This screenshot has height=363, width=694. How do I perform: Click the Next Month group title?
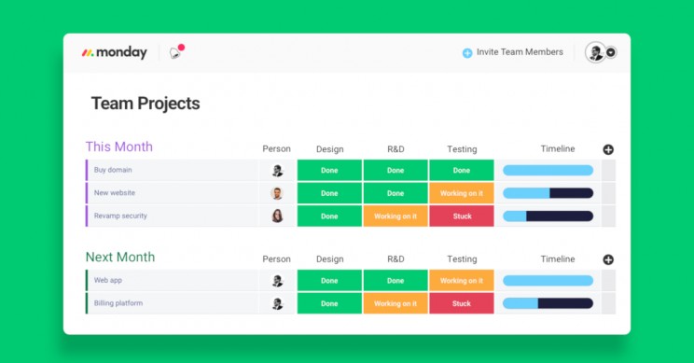point(120,257)
